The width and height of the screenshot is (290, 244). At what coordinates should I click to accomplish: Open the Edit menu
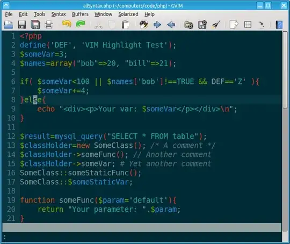(x=23, y=15)
